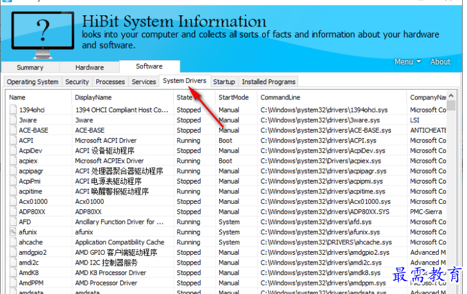The image size is (467, 294).
Task: Click the scrollbar up arrow
Action: click(x=451, y=96)
